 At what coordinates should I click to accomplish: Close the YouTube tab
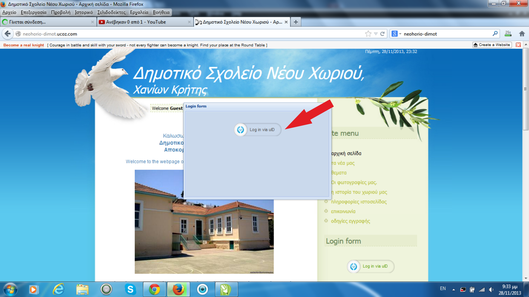coord(189,22)
